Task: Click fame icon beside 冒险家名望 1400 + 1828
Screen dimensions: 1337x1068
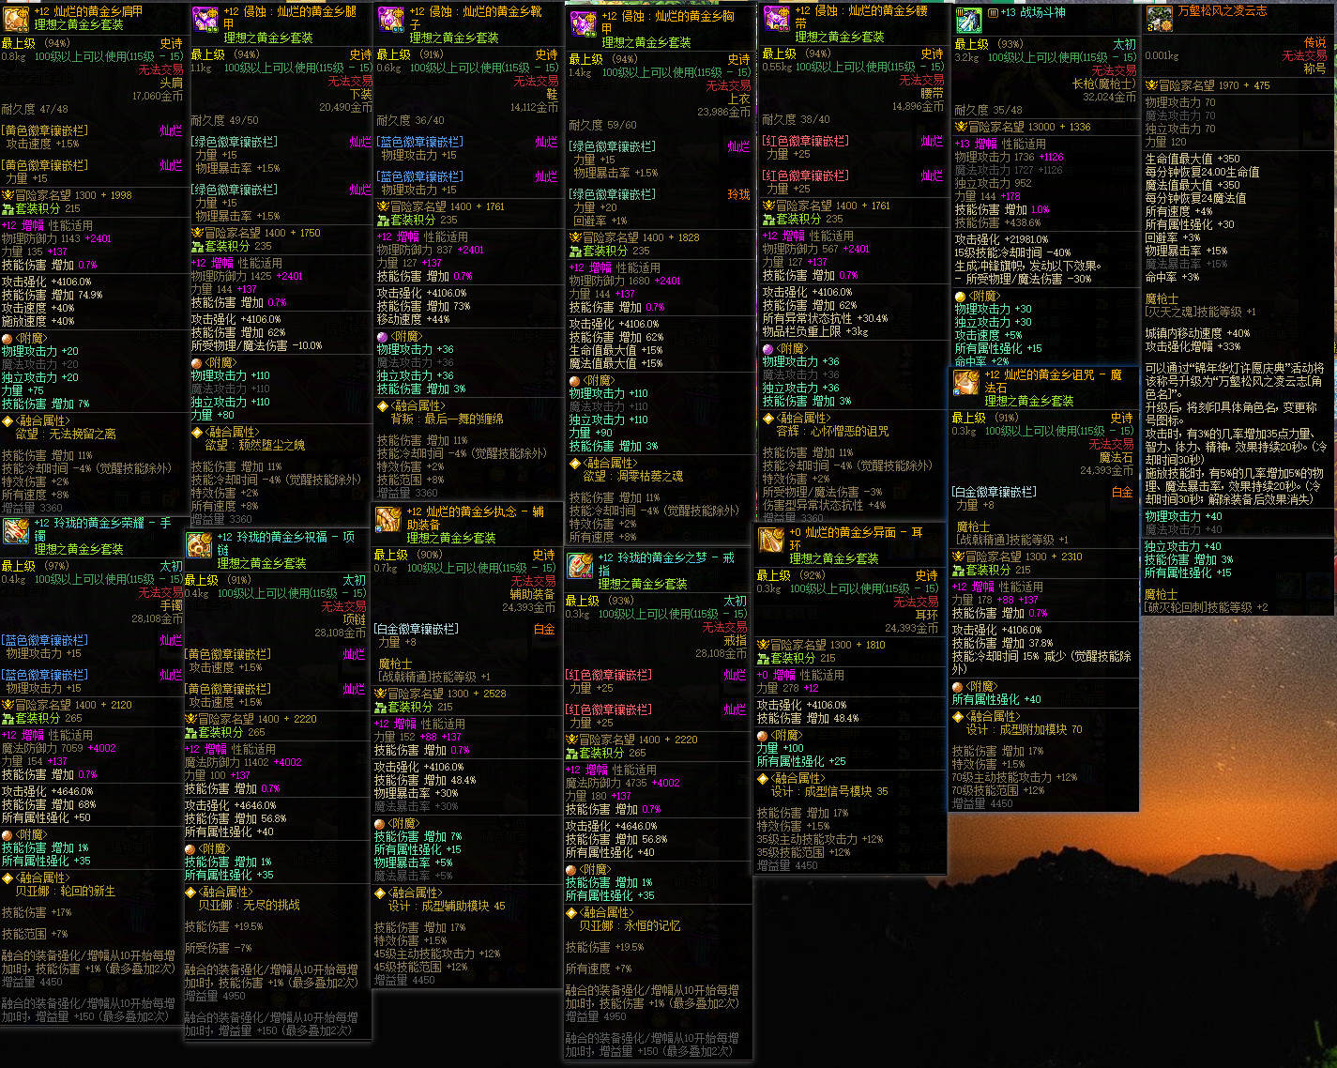Action: point(575,237)
